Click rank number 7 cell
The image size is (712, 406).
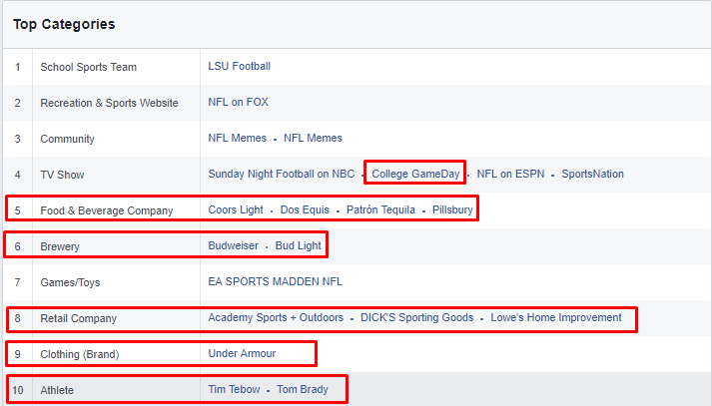click(18, 282)
